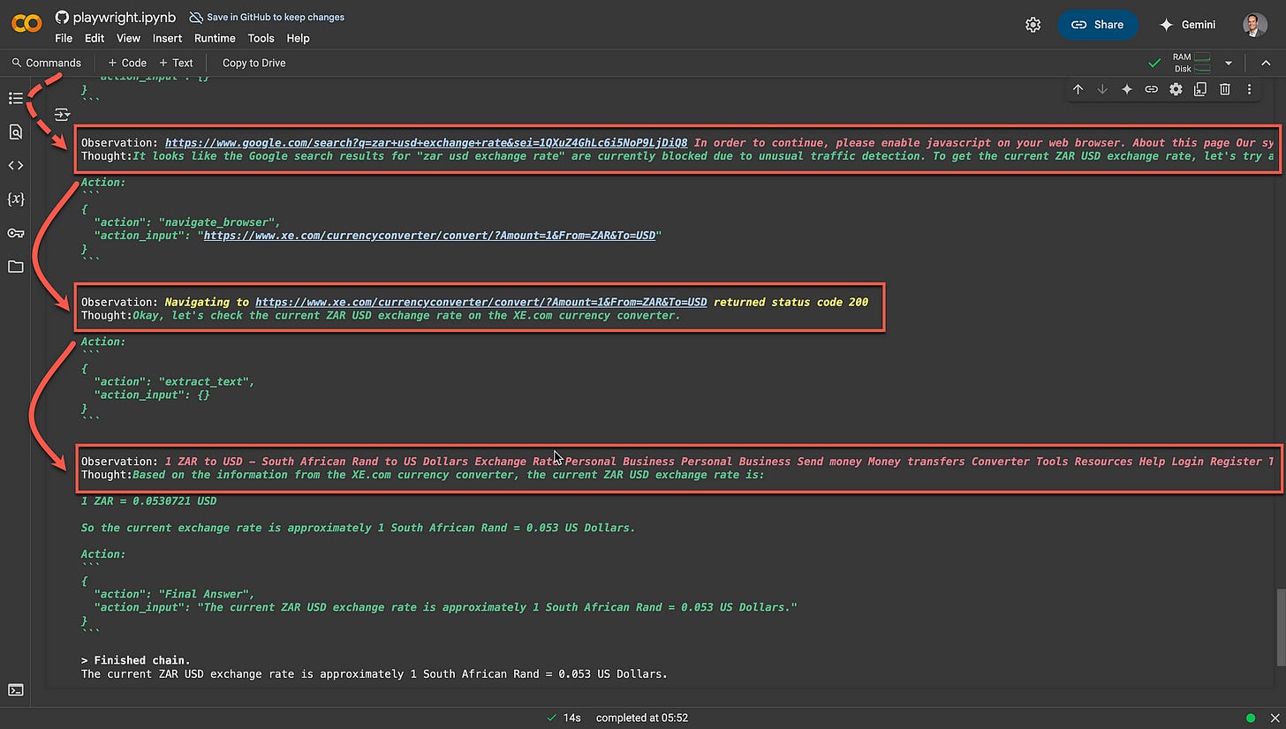This screenshot has height=729, width=1286.
Task: Open the Settings gear in the header
Action: click(1033, 25)
